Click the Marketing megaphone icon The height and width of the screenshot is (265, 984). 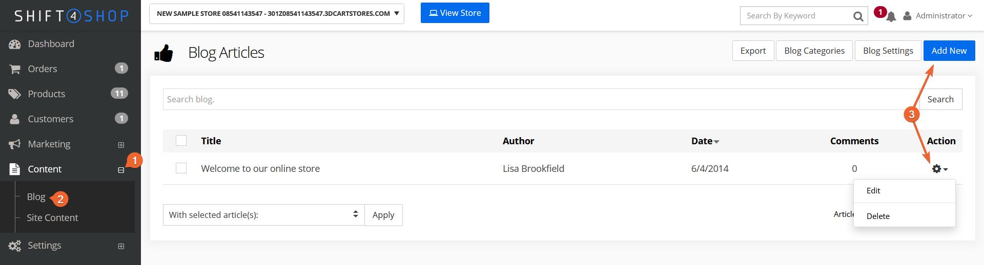pos(14,144)
